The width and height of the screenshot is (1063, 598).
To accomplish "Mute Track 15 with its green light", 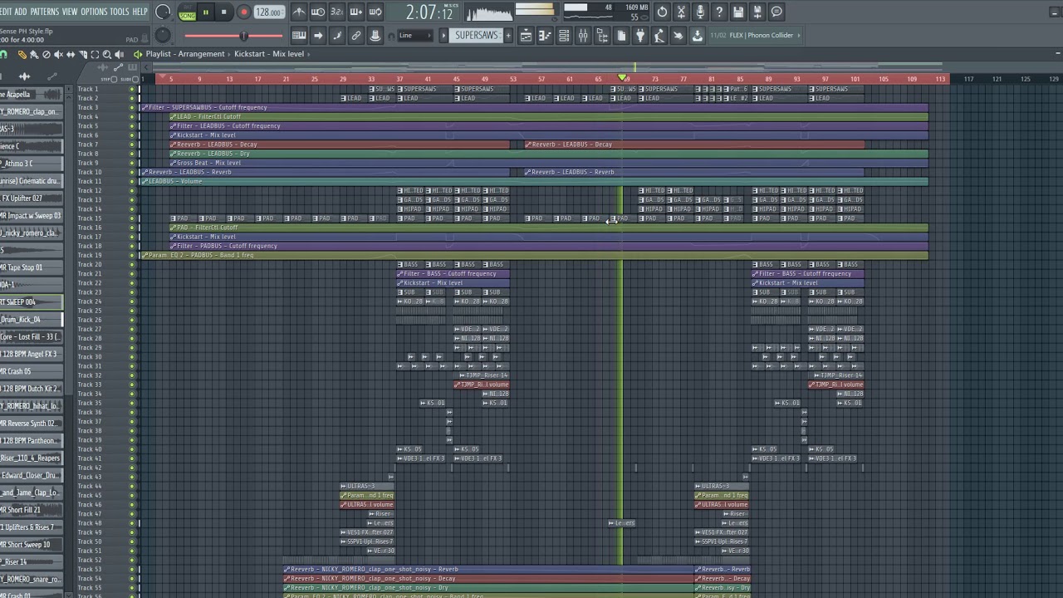I will (x=131, y=218).
